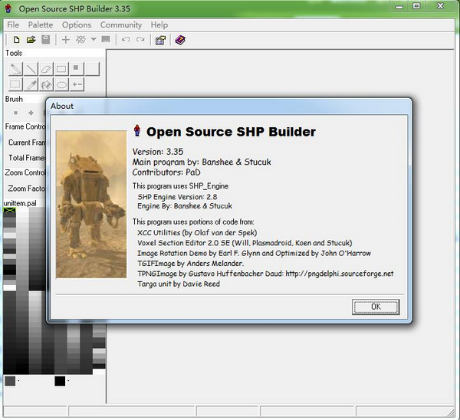Undo the last action
The width and height of the screenshot is (460, 420).
tap(126, 40)
